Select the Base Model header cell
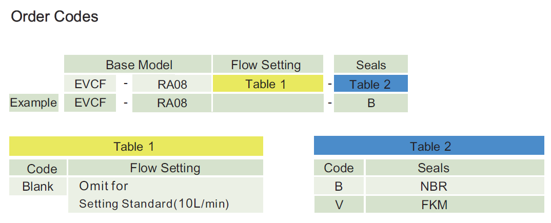 click(x=139, y=65)
